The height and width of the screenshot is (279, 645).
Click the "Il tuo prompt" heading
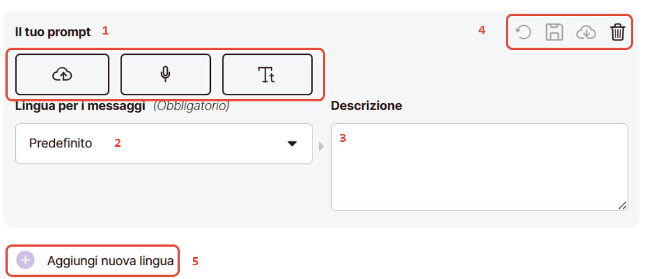tap(53, 32)
